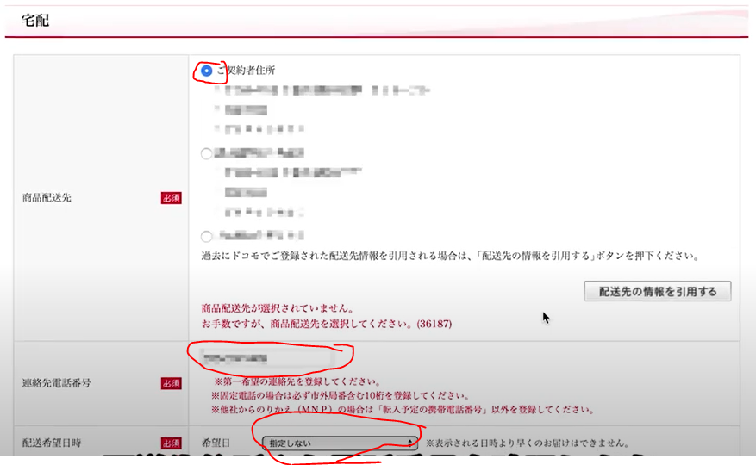Select the third delivery address radio option
The image size is (756, 465).
pos(206,236)
